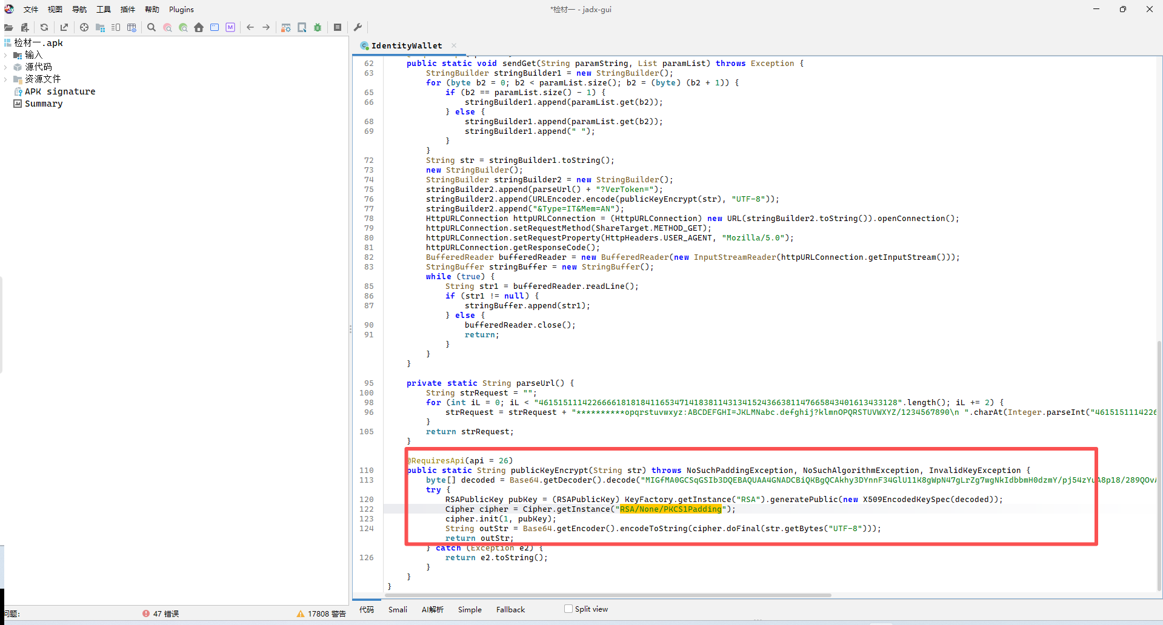Screen dimensions: 1163x625
Task: Switch to the AI解析 view tab
Action: (x=433, y=609)
